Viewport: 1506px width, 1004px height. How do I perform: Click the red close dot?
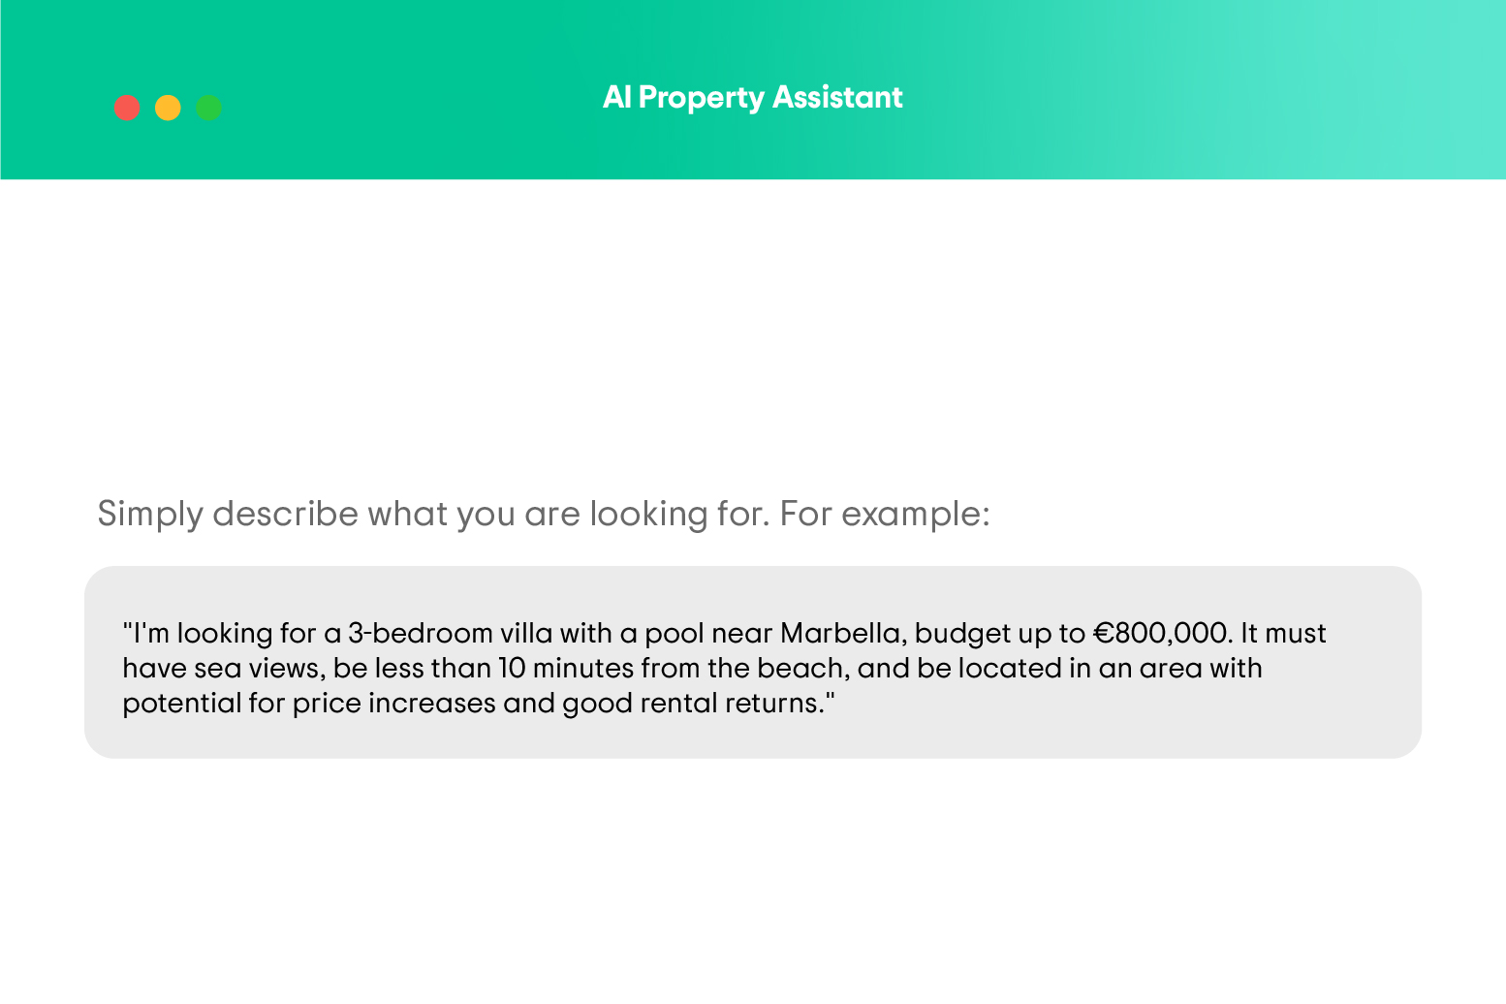[x=127, y=108]
